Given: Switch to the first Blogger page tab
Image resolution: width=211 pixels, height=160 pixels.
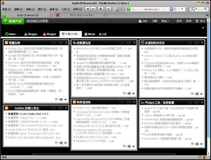Looking at the screenshot, I should pyautogui.click(x=31, y=34).
